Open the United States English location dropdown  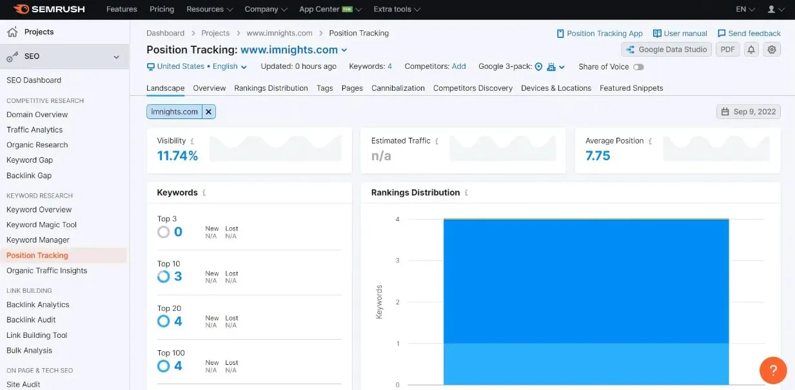197,67
